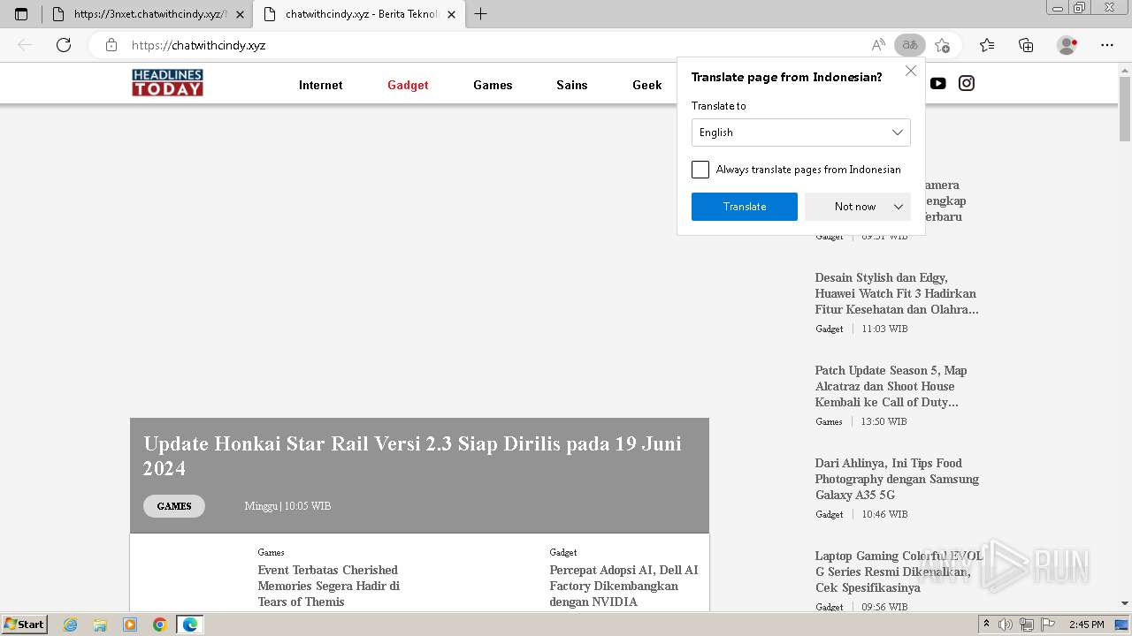1132x636 pixels.
Task: Add this page to favorites star
Action: (942, 45)
